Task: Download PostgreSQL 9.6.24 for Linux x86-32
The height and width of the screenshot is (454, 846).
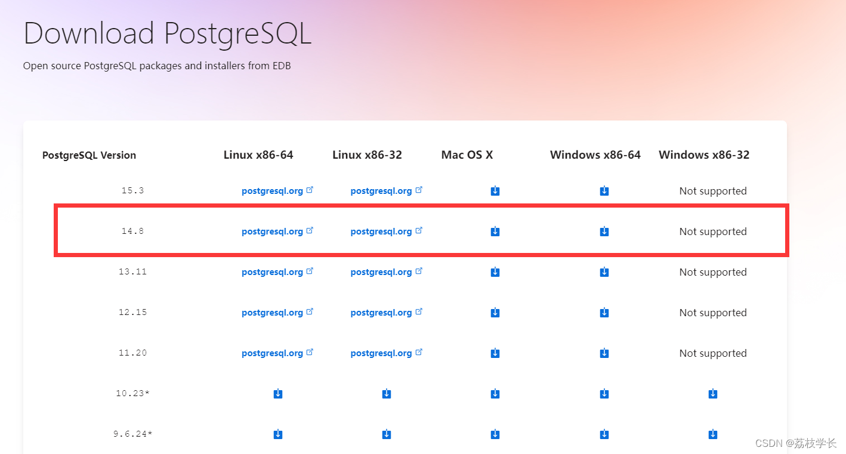Action: click(387, 434)
